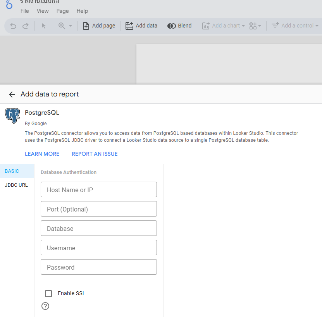Click the redo arrow icon

point(26,26)
